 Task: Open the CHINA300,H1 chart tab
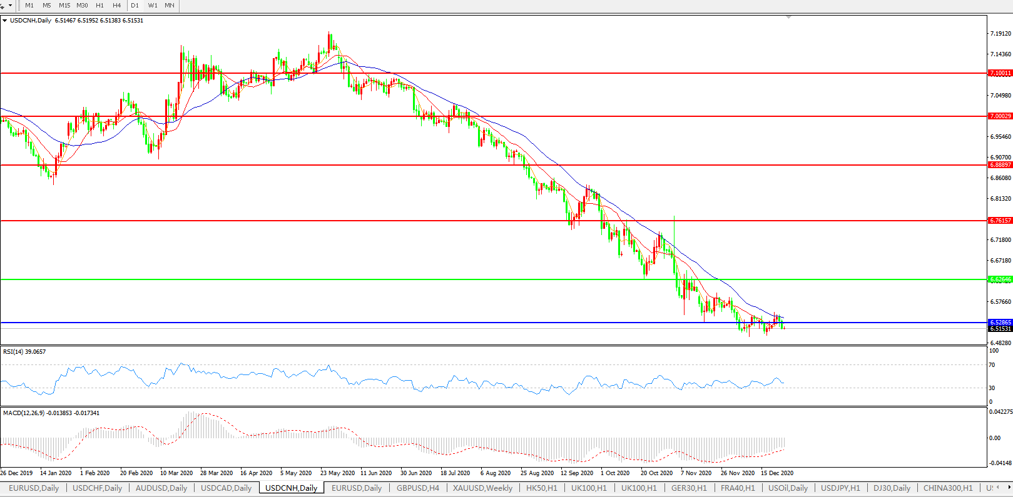coord(947,488)
